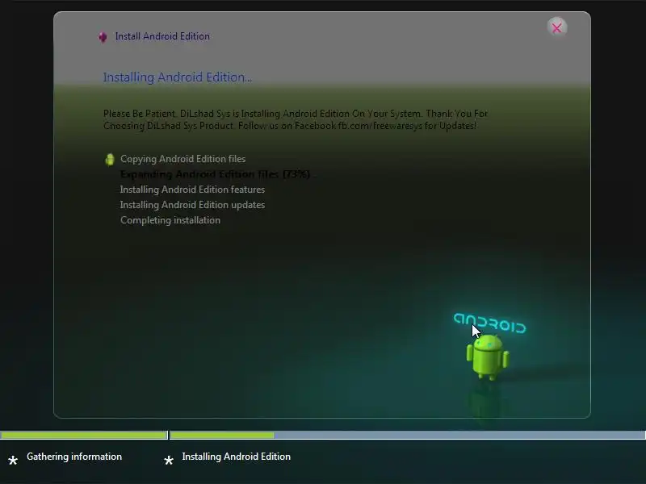
Task: Click the Gathering information progress bar
Action: pos(84,435)
